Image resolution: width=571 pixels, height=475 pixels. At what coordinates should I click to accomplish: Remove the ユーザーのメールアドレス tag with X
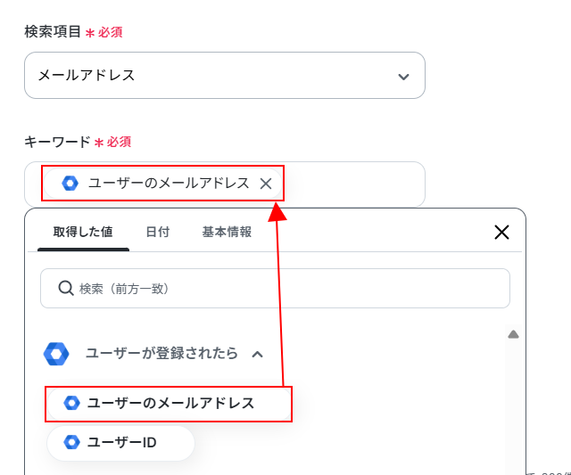coord(266,184)
